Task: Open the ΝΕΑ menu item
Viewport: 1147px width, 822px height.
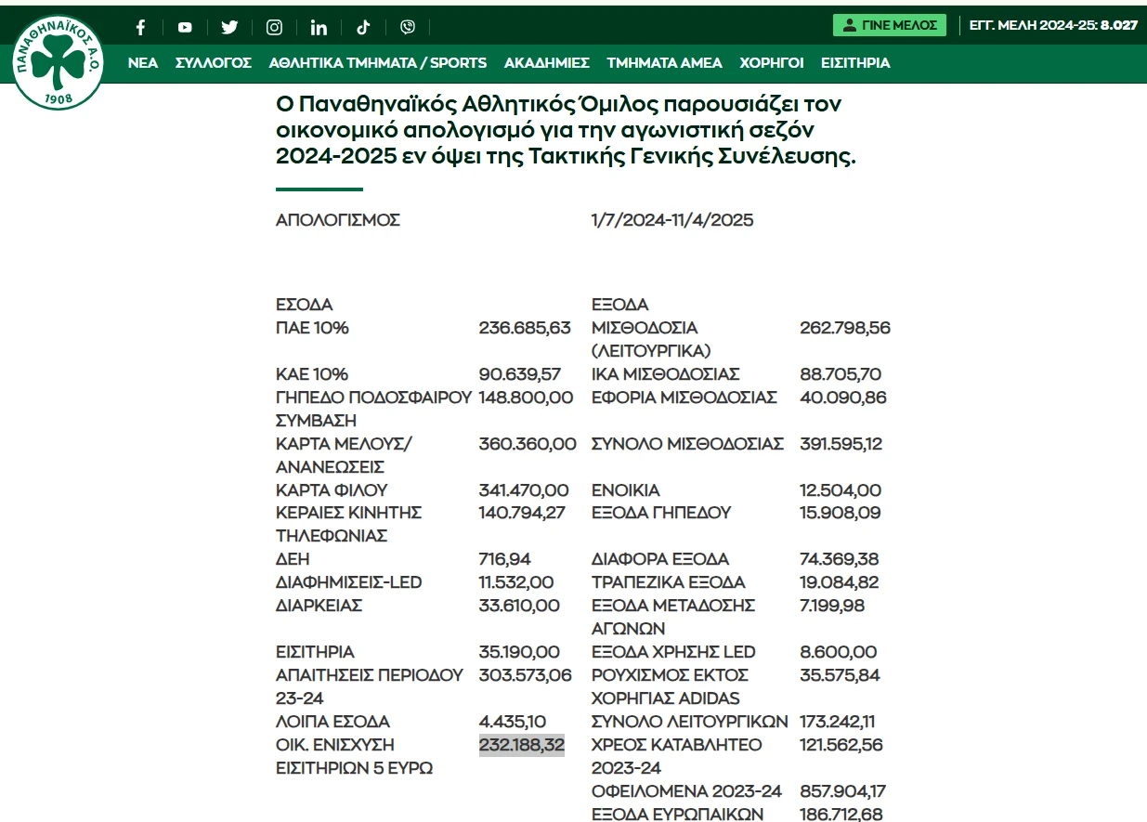Action: click(143, 63)
